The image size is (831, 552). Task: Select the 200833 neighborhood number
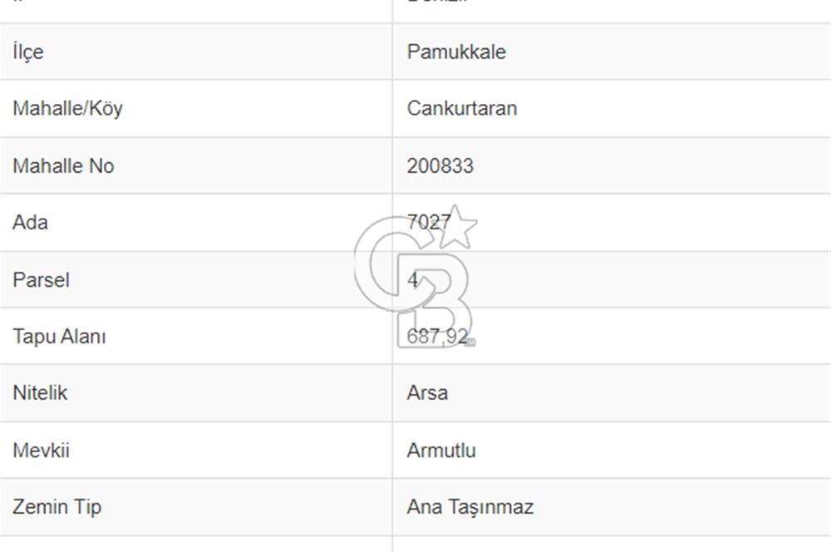tap(440, 166)
